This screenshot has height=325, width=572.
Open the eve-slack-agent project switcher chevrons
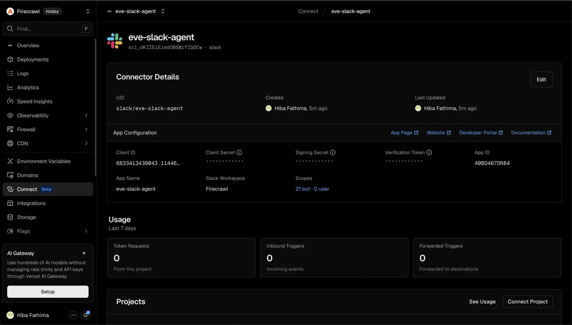[163, 11]
